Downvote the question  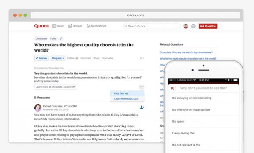click(x=107, y=58)
